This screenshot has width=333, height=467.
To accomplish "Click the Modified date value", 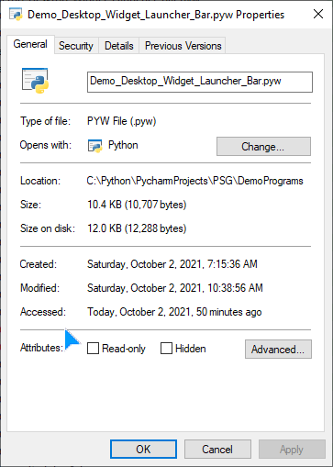I will pos(175,288).
